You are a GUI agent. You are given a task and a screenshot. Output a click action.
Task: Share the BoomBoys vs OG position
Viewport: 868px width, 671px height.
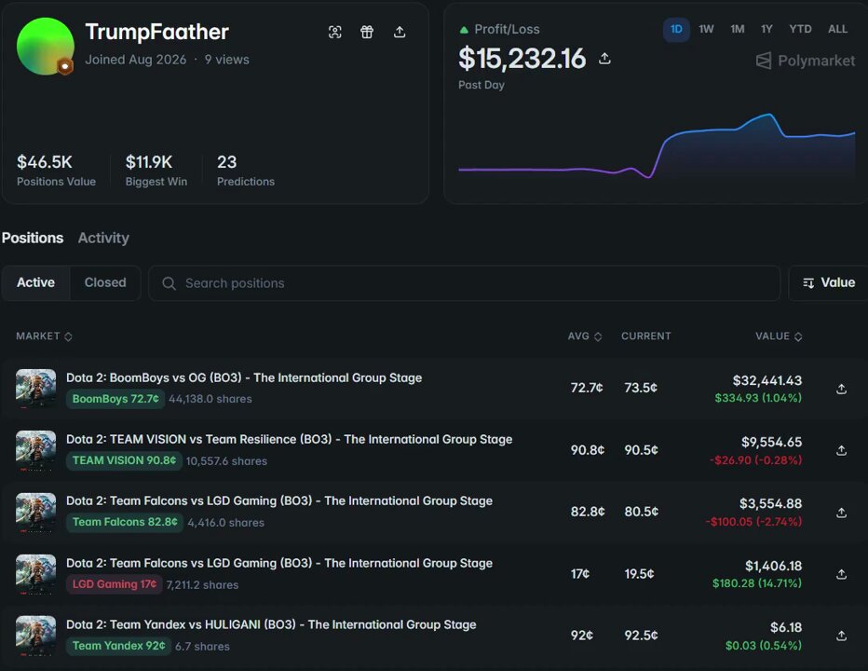coord(841,389)
